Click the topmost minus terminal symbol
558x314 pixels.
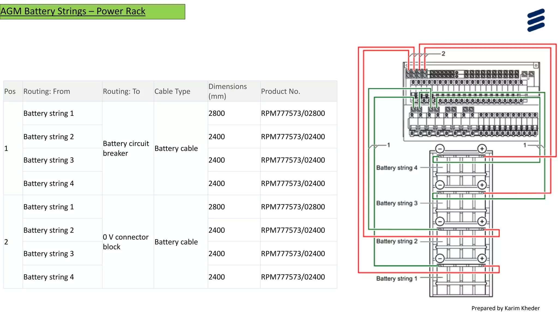(x=440, y=149)
